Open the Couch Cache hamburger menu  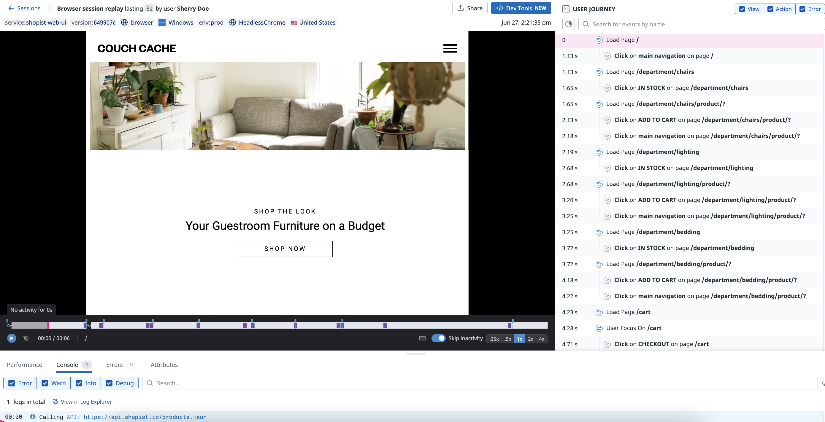pos(450,48)
